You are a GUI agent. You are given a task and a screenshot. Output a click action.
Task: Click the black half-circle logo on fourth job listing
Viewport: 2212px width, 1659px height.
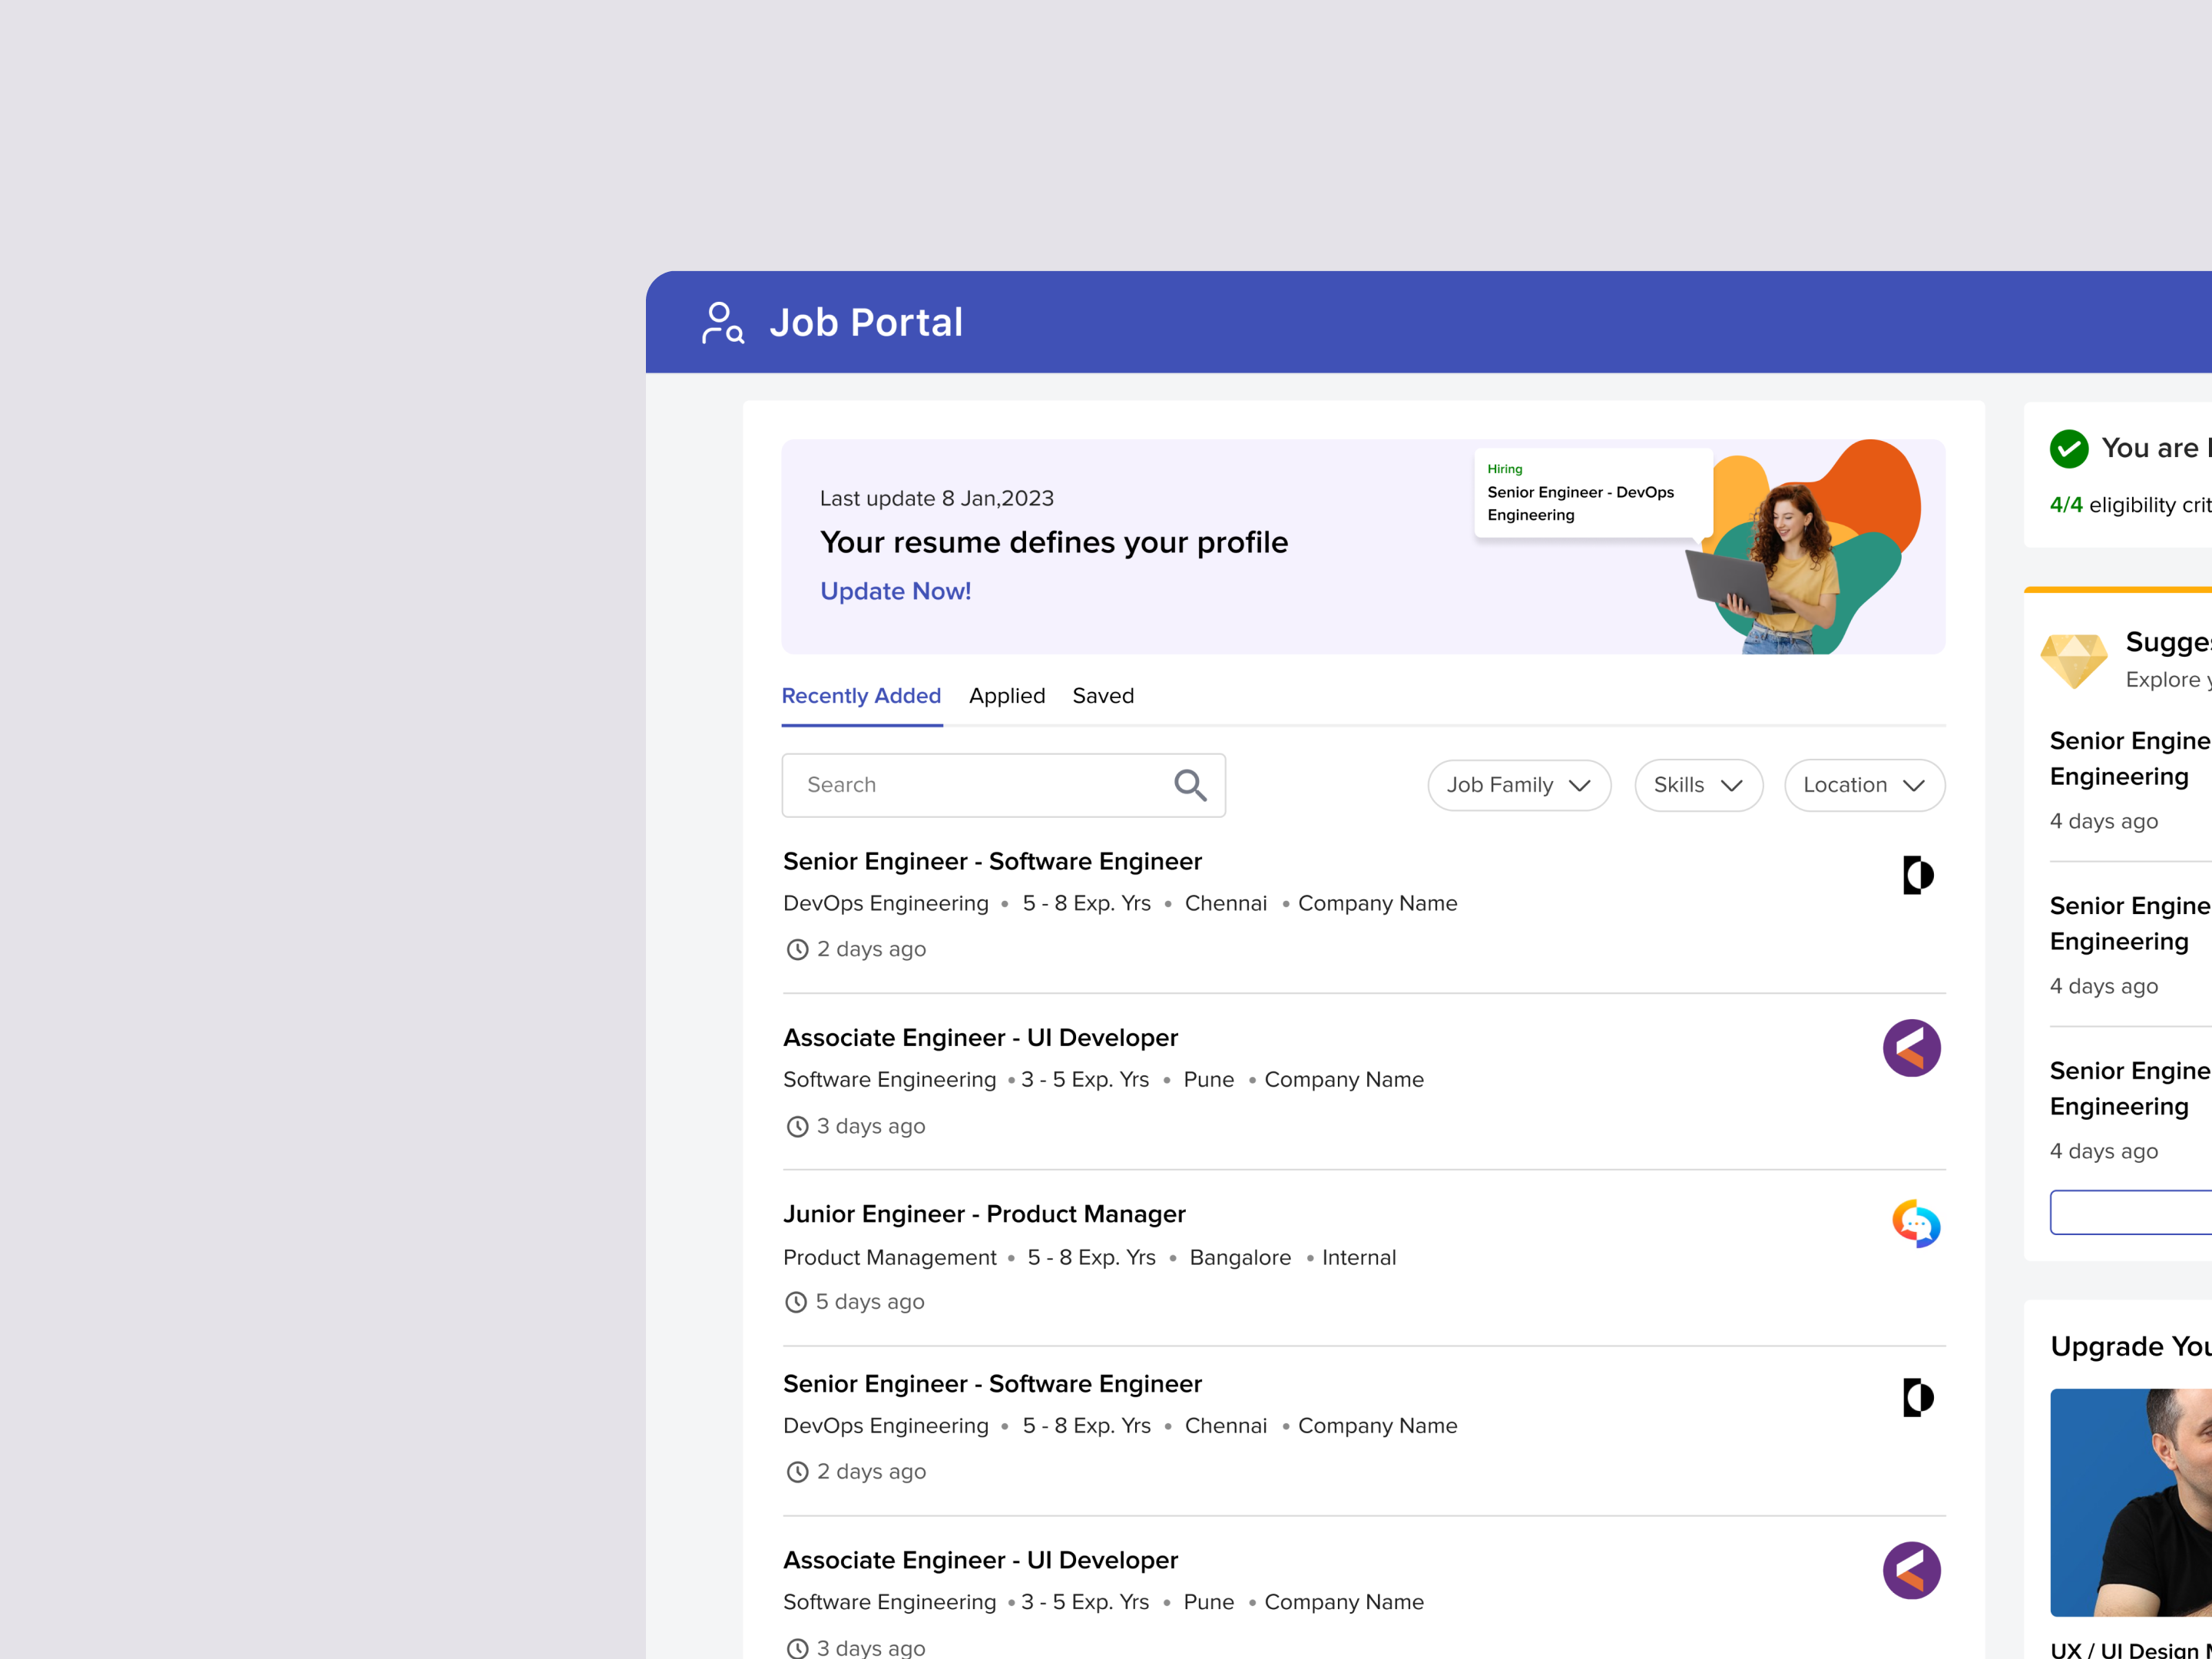[x=1916, y=1397]
